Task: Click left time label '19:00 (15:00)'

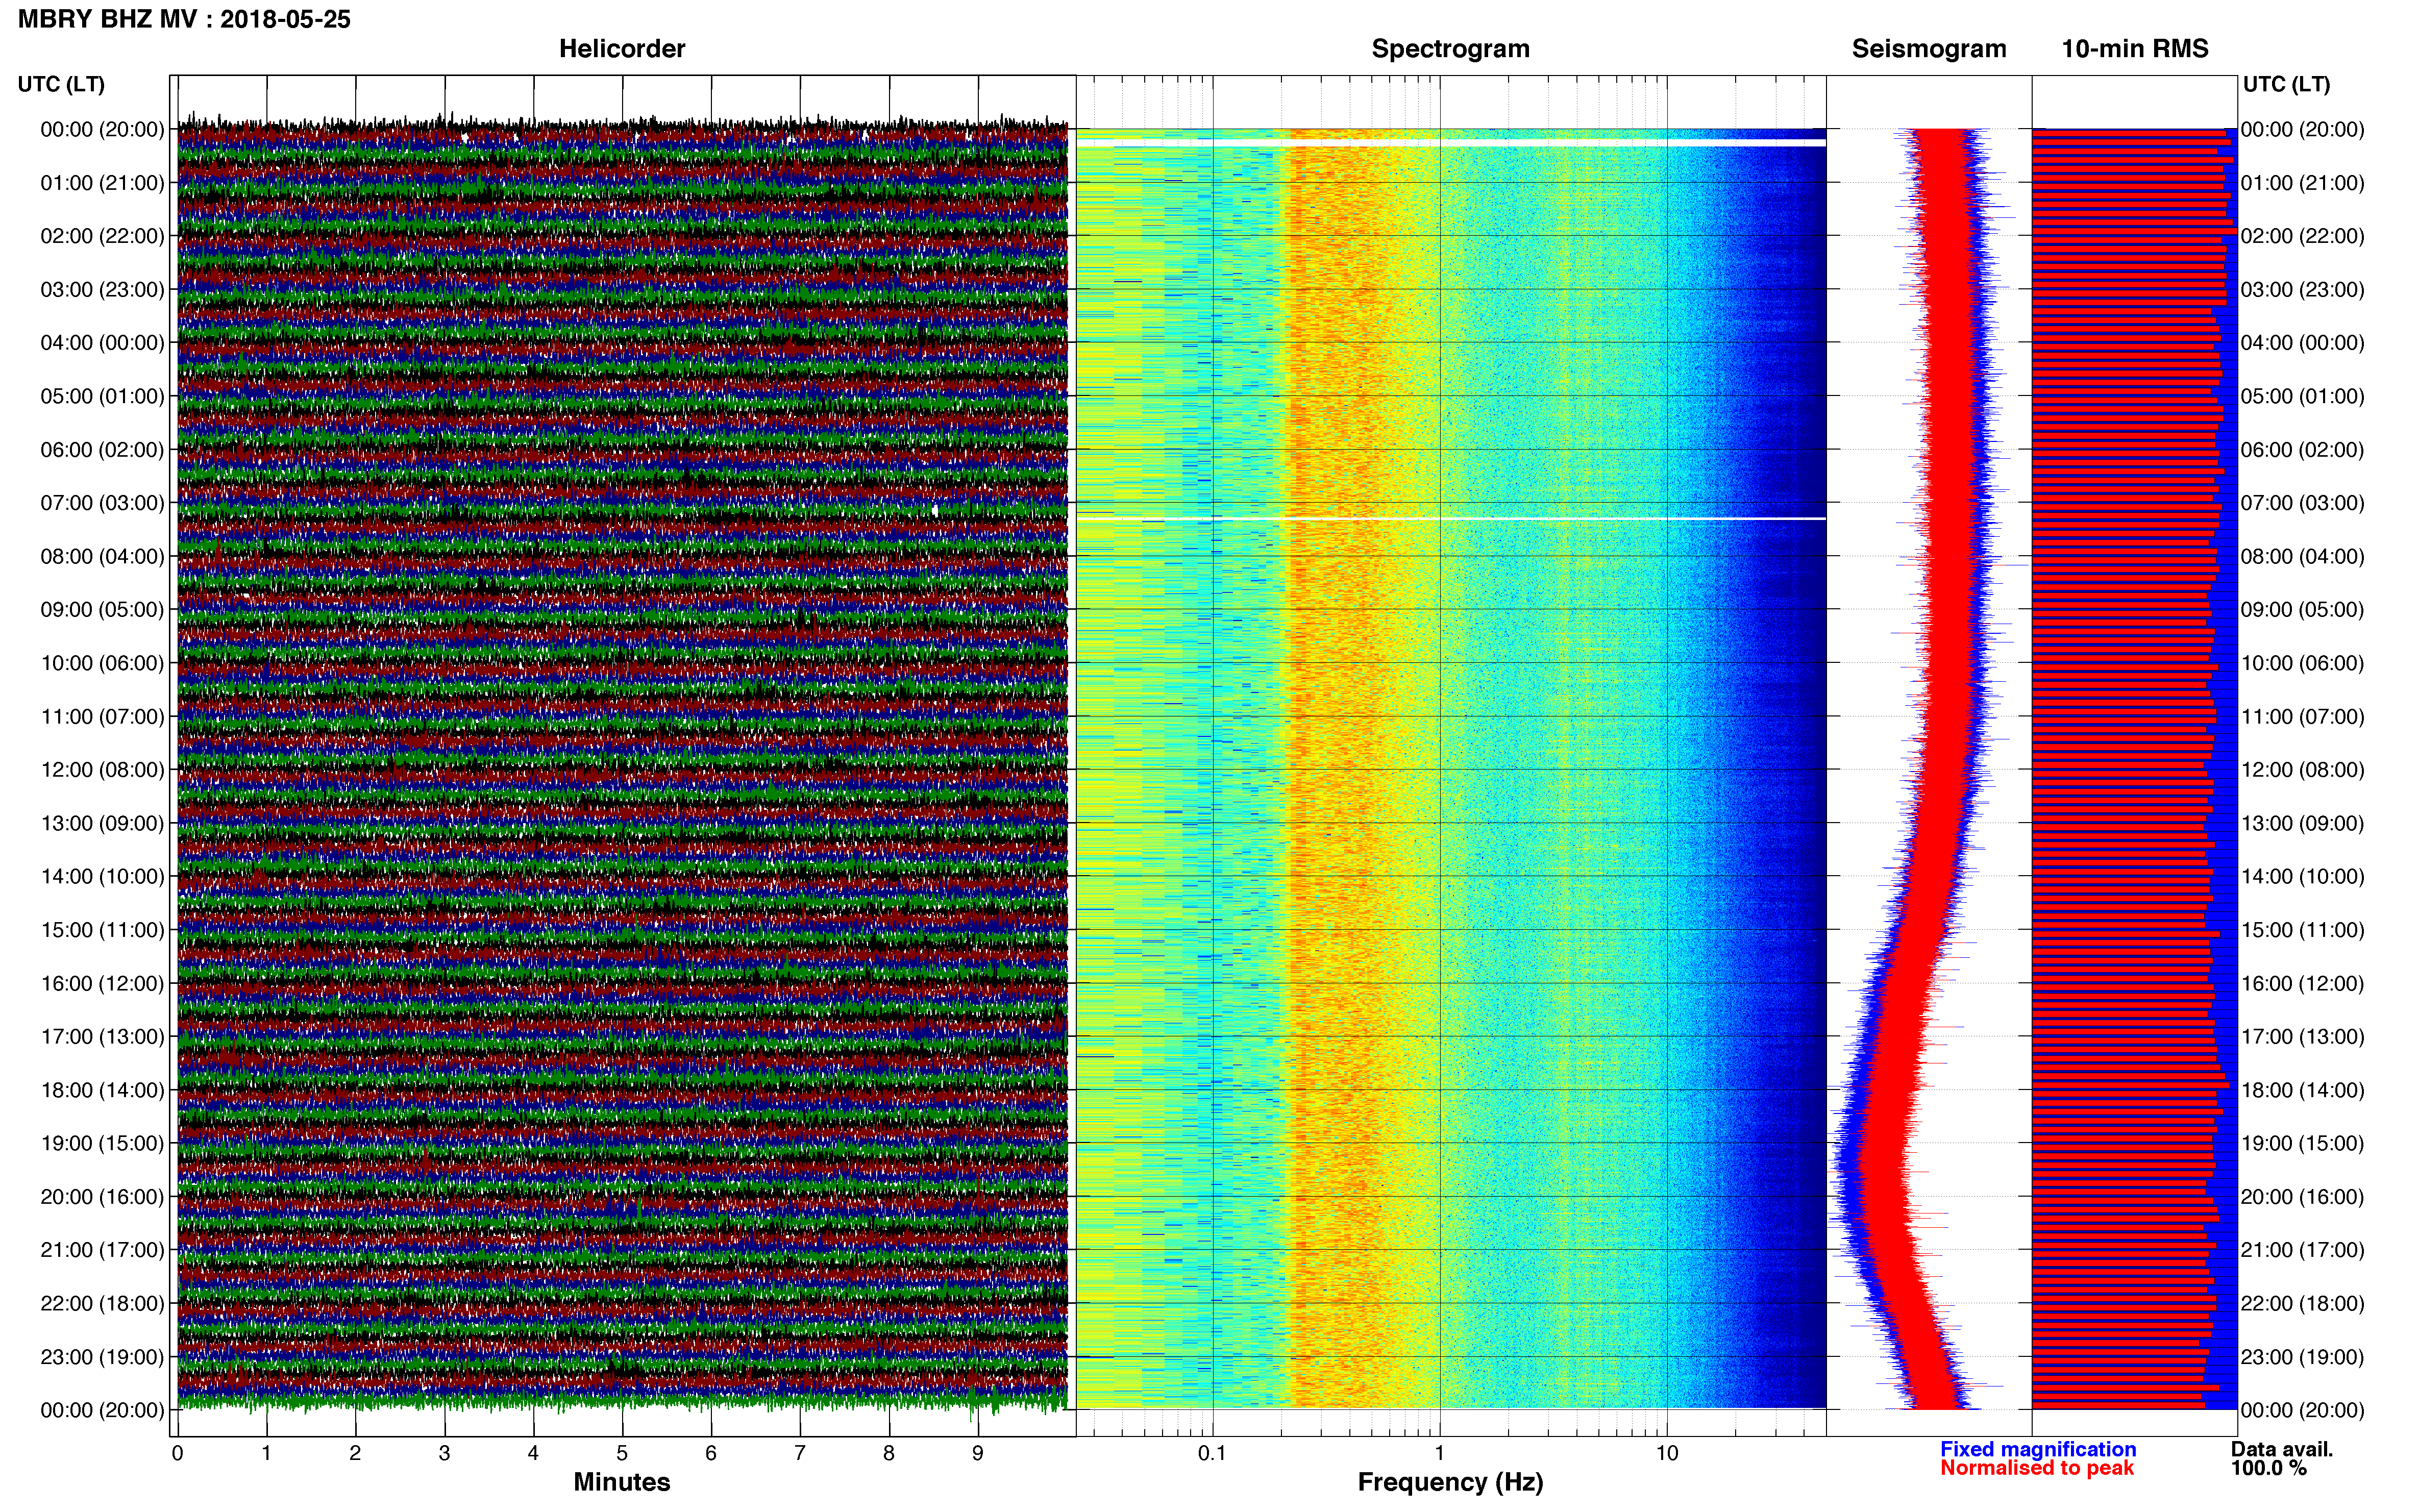Action: point(102,1143)
